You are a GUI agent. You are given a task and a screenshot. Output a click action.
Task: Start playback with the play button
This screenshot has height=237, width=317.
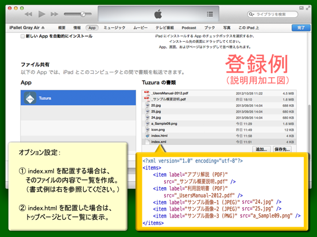(42, 14)
